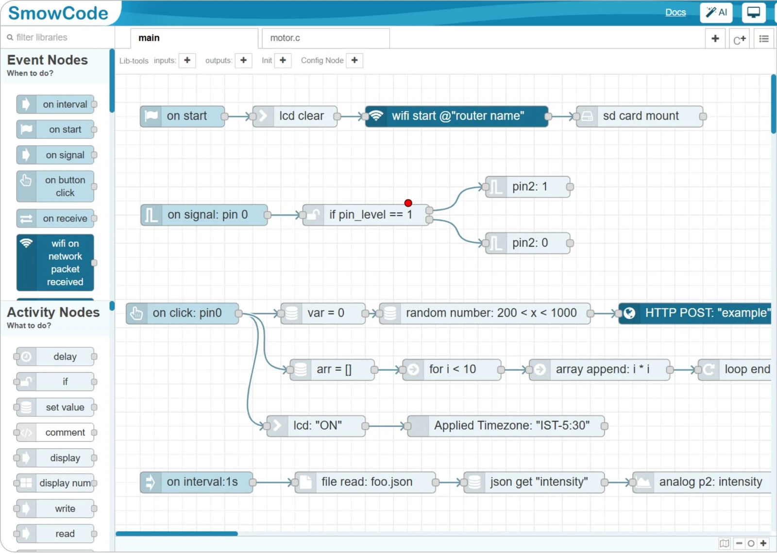This screenshot has height=554, width=777.
Task: Select the file read: foo.json node
Action: (x=365, y=482)
